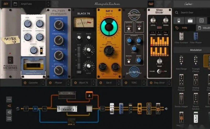The height and width of the screenshot is (129, 210).
Task: Switch to the TYPE filter tab
Action: (184, 28)
